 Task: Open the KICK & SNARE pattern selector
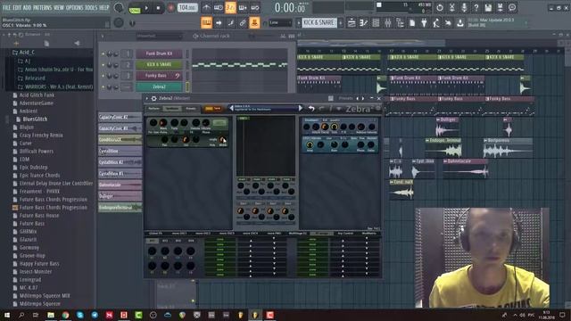319,22
